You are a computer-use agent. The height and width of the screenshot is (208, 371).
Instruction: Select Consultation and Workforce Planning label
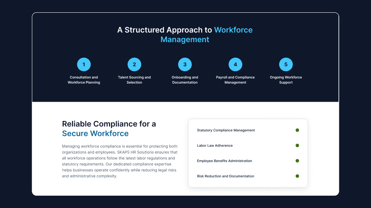[x=84, y=80]
